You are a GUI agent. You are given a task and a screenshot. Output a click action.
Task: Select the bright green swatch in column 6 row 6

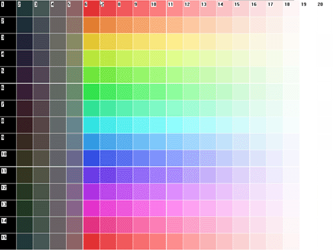[x=91, y=92]
